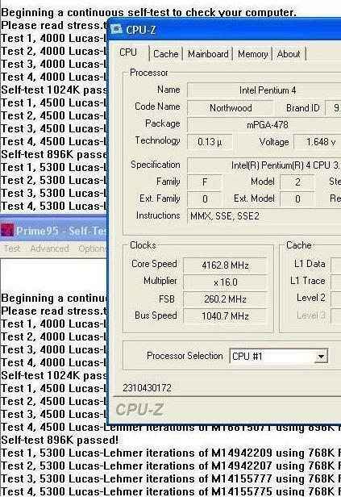Open the Advanced menu in Prime95
Screen dimensions: 341x497
pos(50,248)
